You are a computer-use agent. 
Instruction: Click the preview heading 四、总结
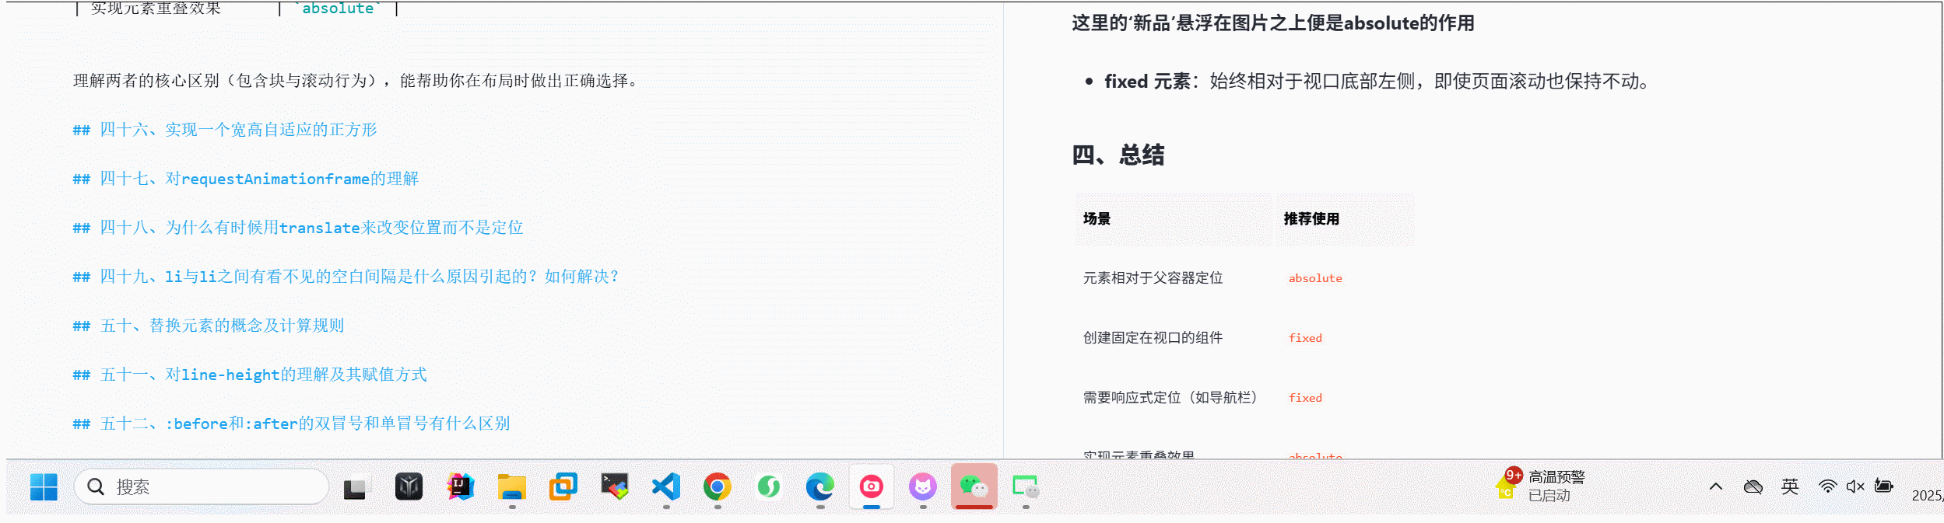pyautogui.click(x=1118, y=155)
